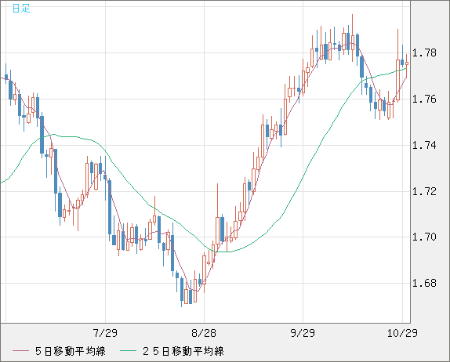Click the green 25-day average legend line
The width and height of the screenshot is (450, 362).
128,351
